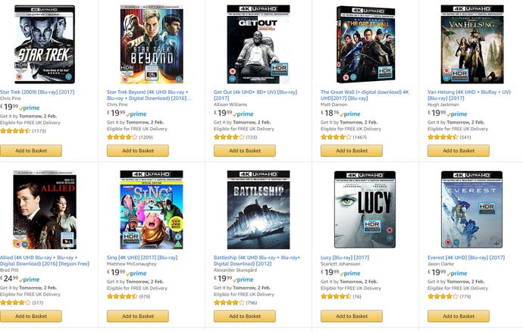Open the Sing 4K UHD title link

pos(142,258)
